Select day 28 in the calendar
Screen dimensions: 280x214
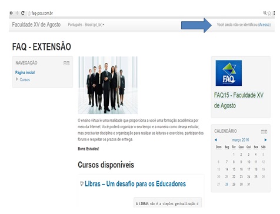coord(226,184)
